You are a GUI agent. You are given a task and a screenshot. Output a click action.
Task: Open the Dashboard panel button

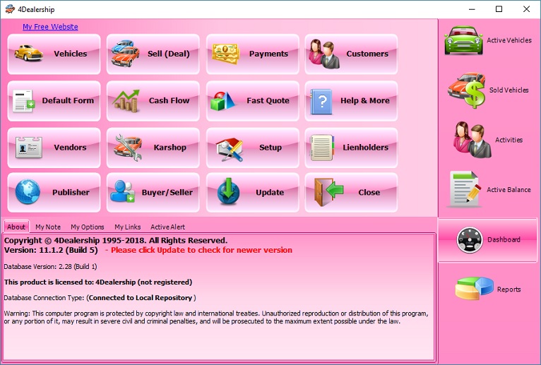coord(488,240)
